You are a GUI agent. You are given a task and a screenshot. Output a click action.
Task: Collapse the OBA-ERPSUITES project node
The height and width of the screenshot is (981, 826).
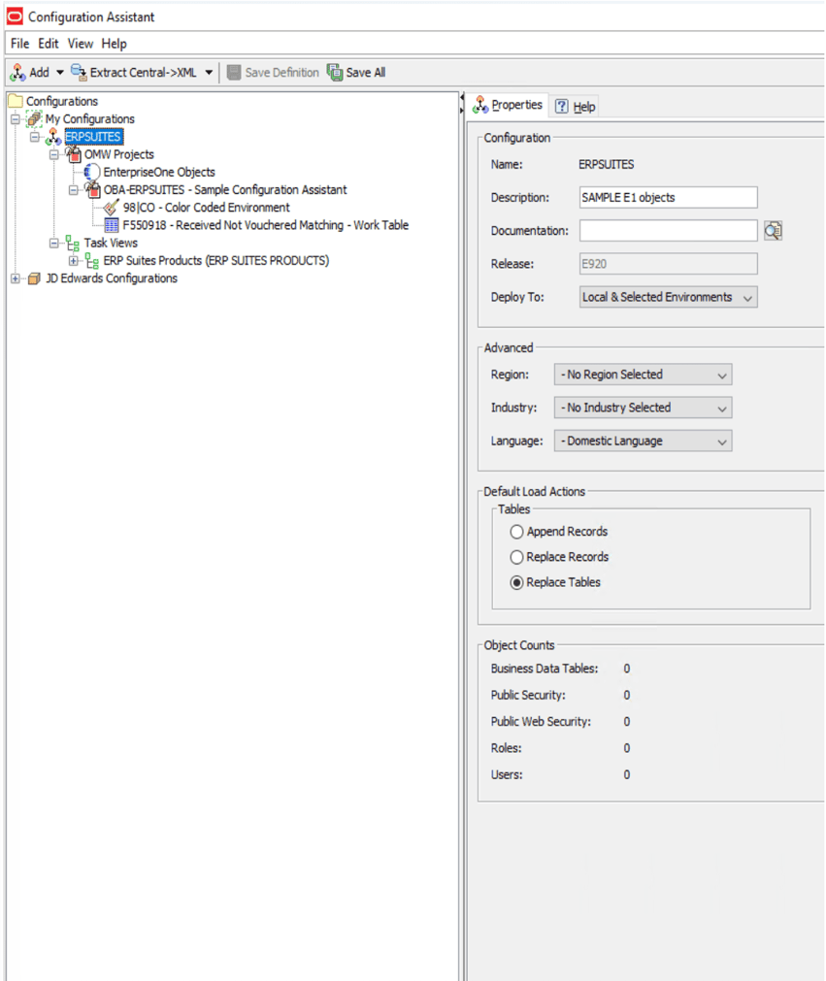pos(74,189)
